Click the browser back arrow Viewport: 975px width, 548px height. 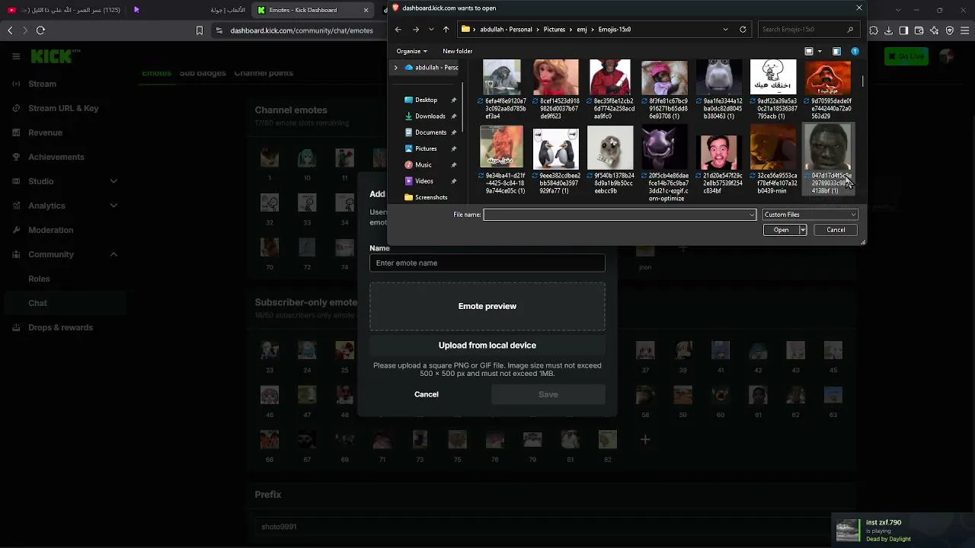[10, 30]
